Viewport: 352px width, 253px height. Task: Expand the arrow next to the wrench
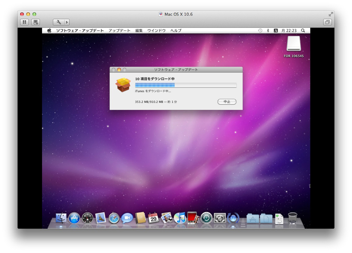[67, 22]
